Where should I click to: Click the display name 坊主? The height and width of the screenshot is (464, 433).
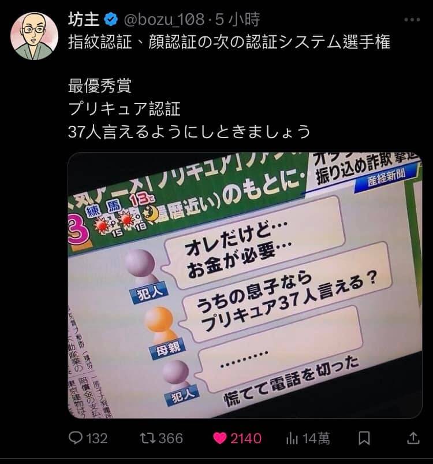pos(83,20)
